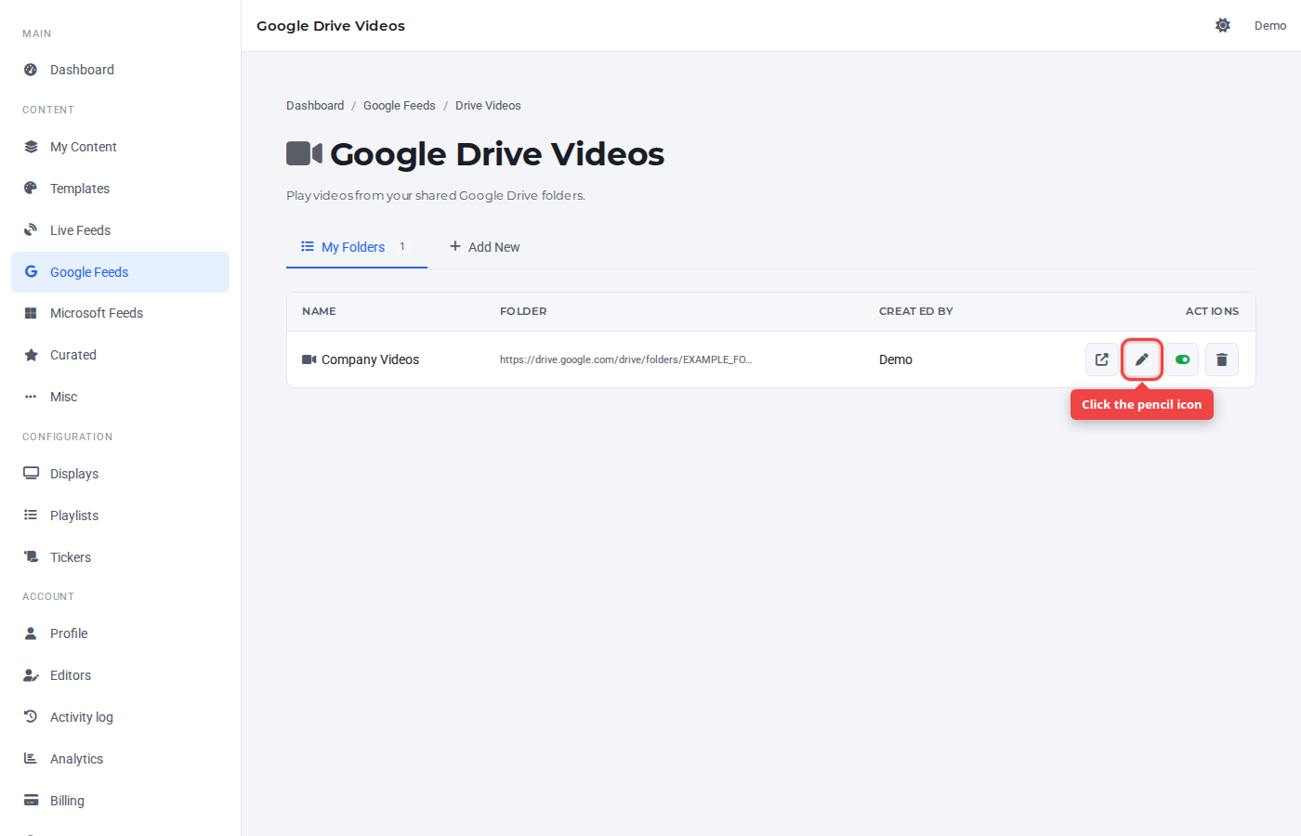Click the list icon beside My Folders
Image resolution: width=1301 pixels, height=836 pixels.
(x=308, y=246)
